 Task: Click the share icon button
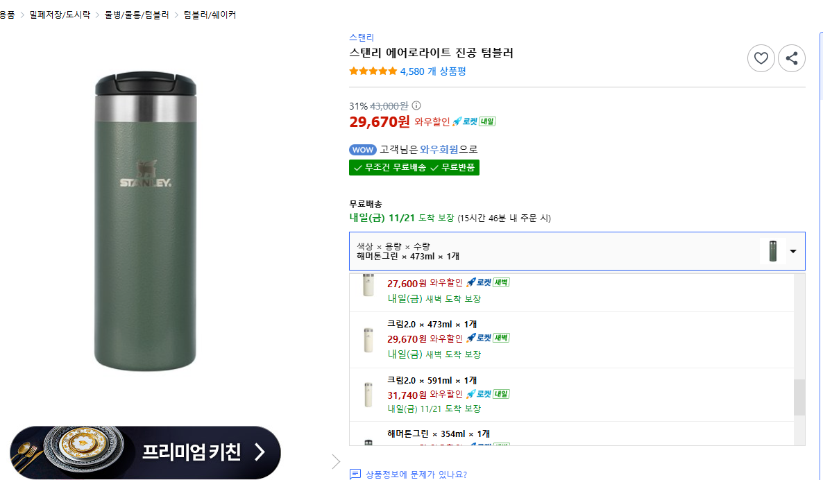[792, 58]
